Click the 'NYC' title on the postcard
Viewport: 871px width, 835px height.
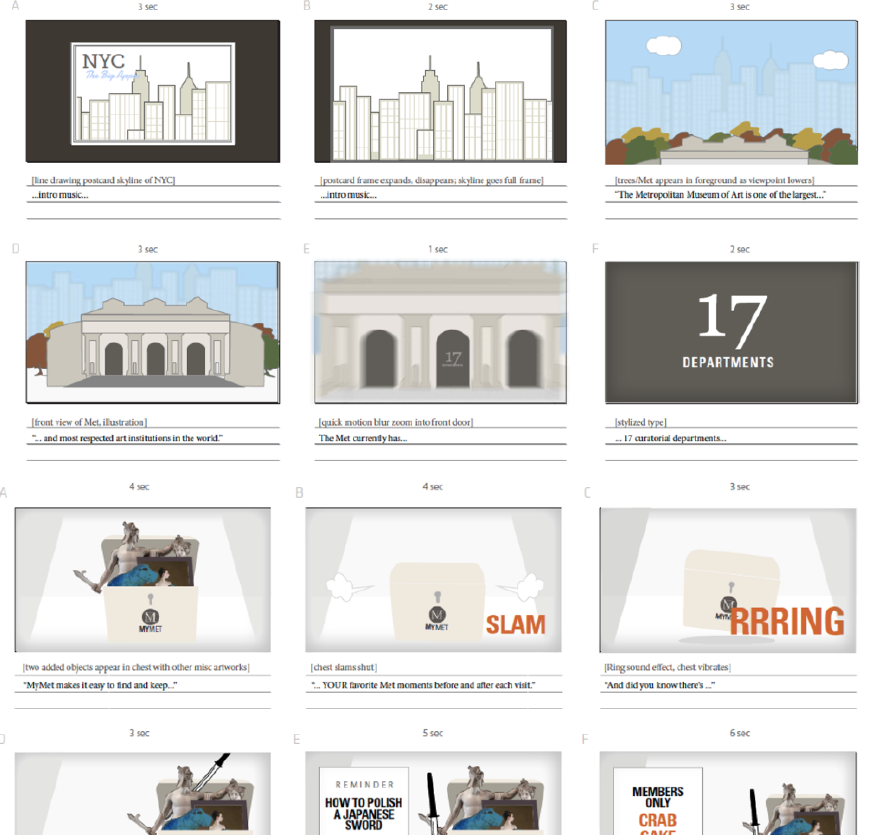pyautogui.click(x=104, y=61)
